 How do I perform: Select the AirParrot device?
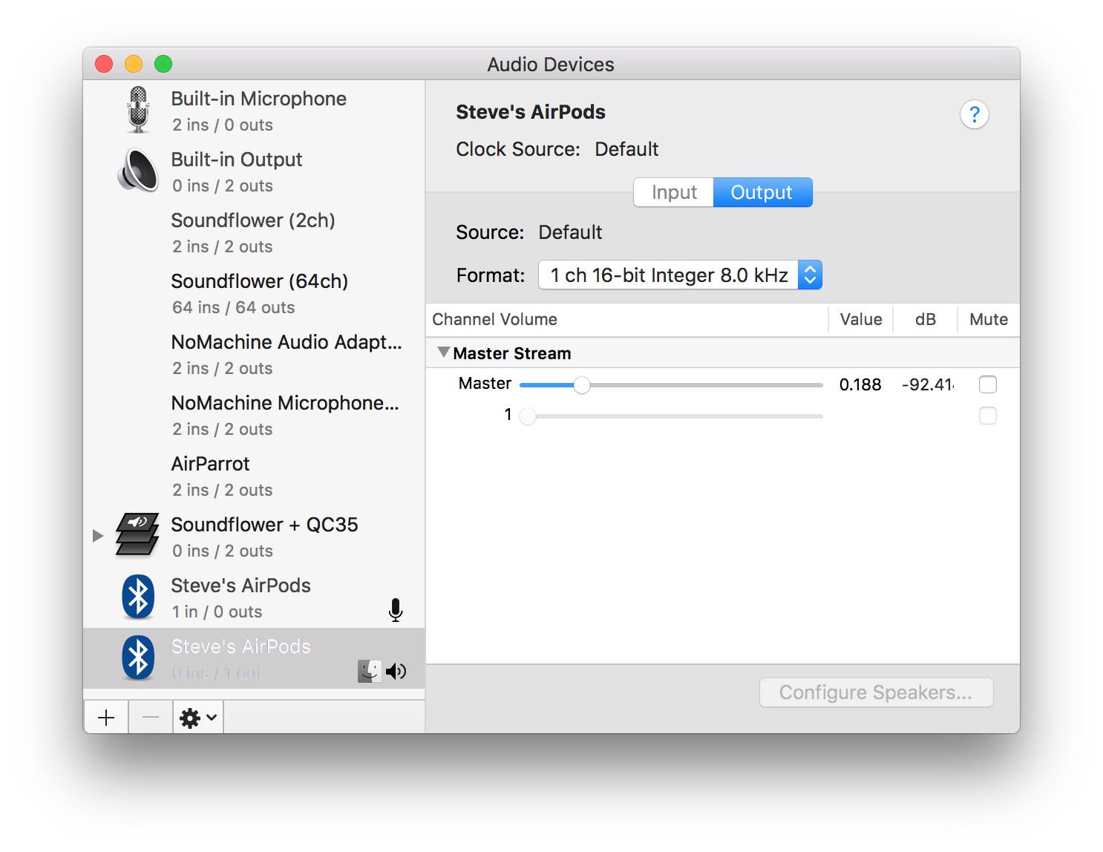(254, 476)
